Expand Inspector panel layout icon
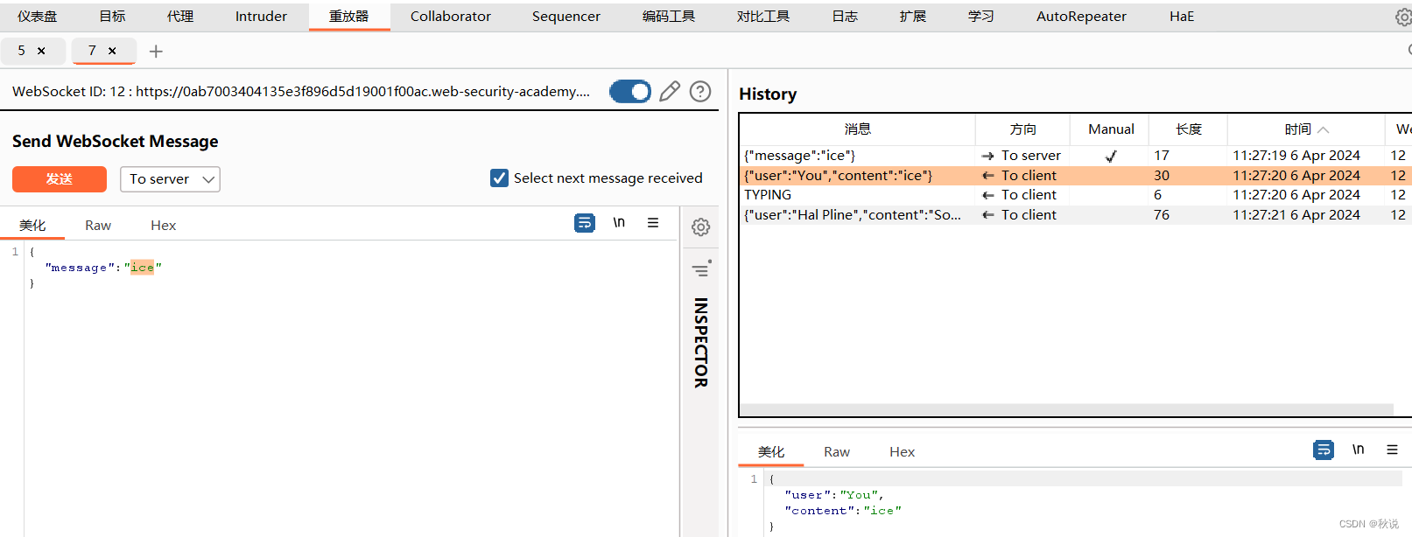This screenshot has height=537, width=1412. coord(700,268)
